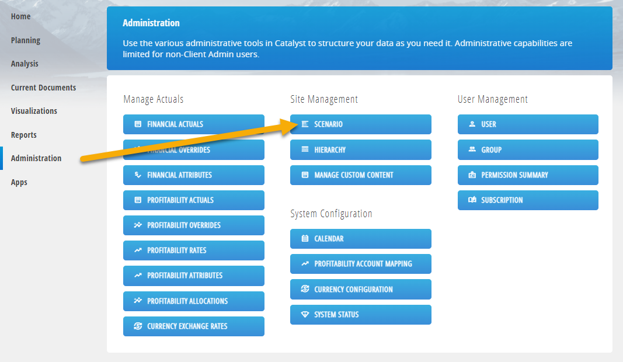Click the System Status diamond icon
This screenshot has width=623, height=362.
[x=305, y=314]
